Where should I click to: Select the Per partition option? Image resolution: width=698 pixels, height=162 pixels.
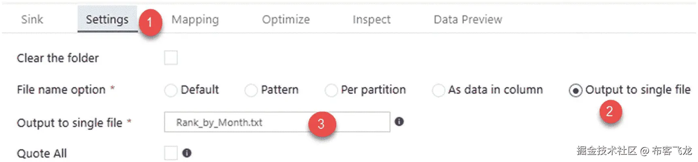coord(331,90)
